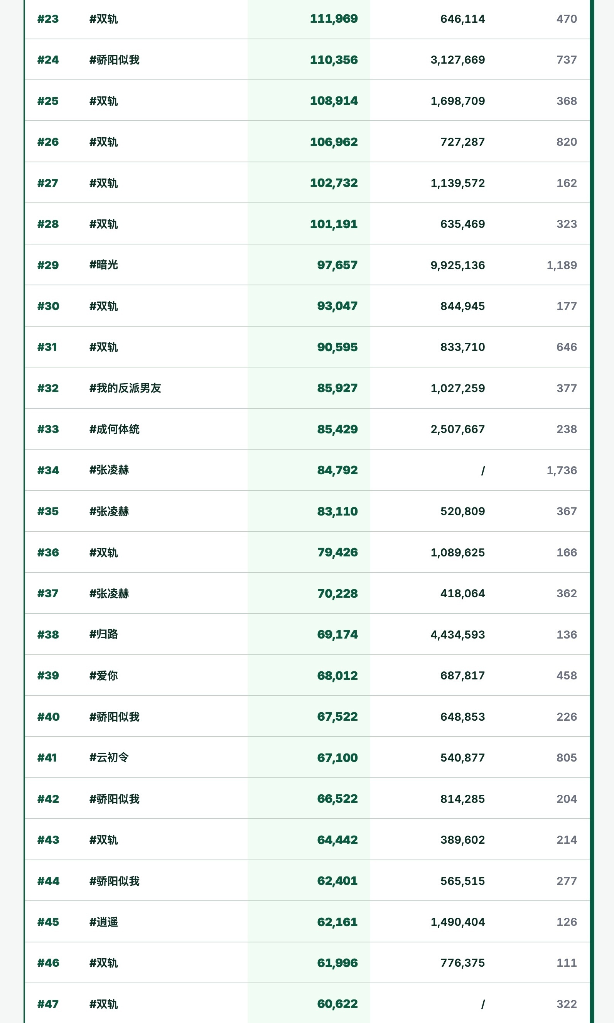Click the highlighted value 111,969
The height and width of the screenshot is (1023, 614).
(334, 19)
